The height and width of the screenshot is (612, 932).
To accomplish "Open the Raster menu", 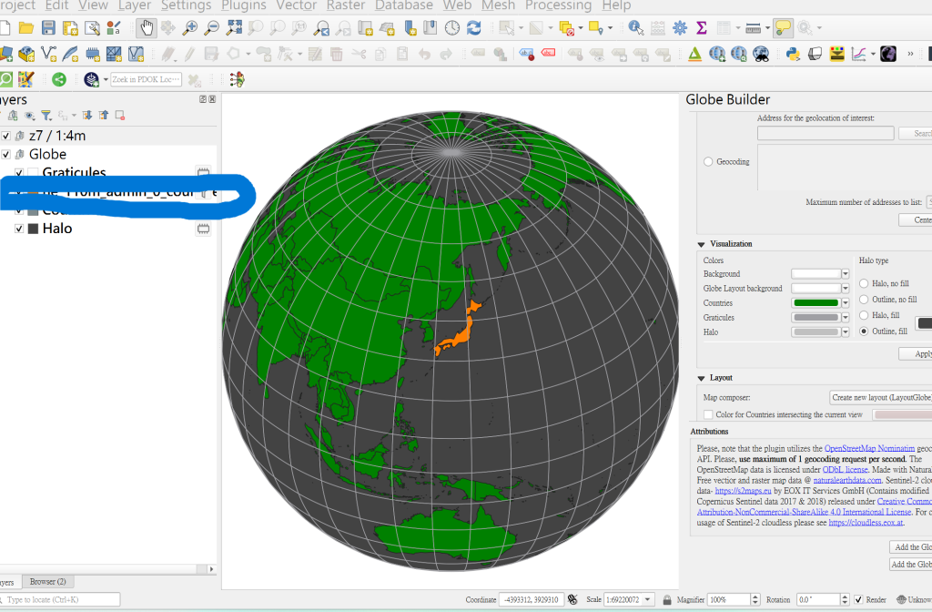I will tap(346, 6).
